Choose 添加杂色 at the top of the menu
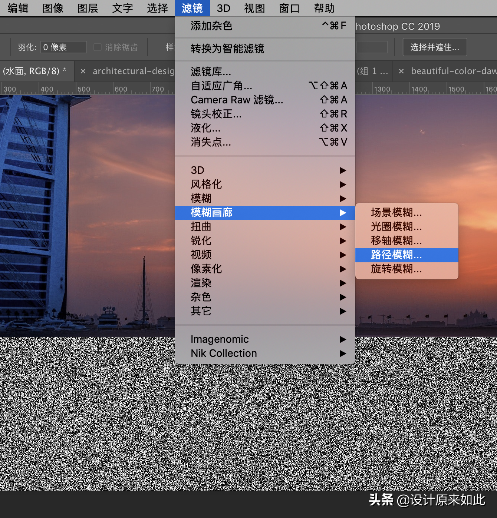The height and width of the screenshot is (518, 497). [265, 26]
